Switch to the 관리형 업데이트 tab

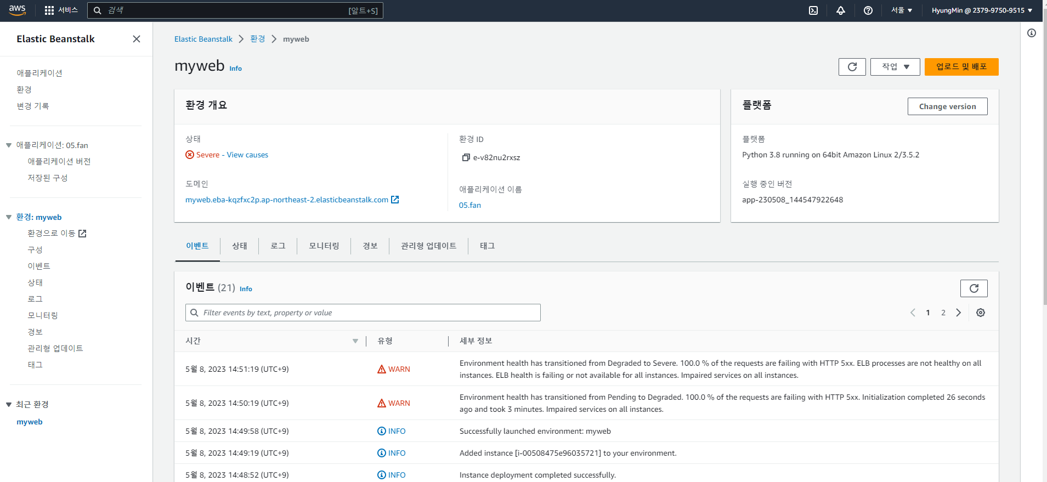429,246
